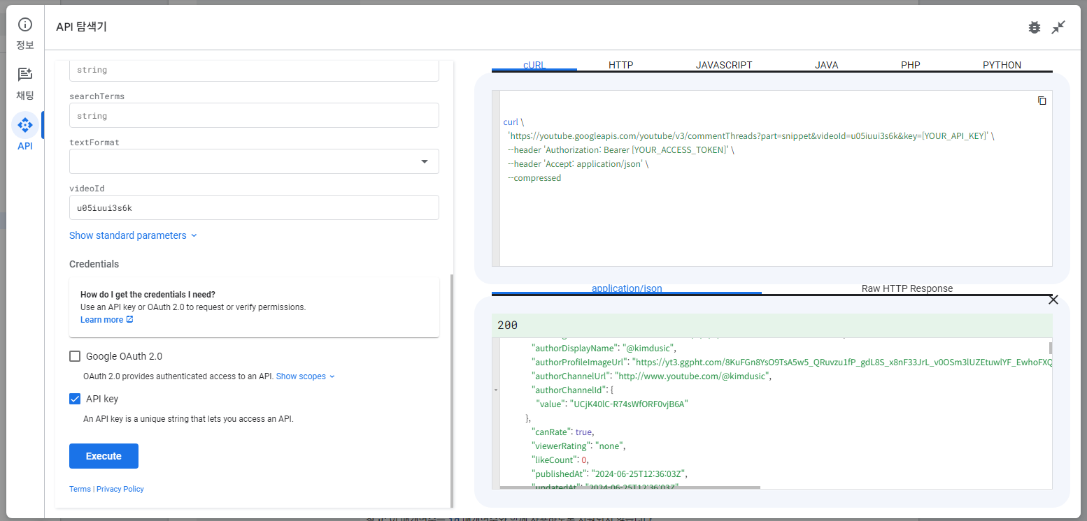Switch to the cURL tab
This screenshot has width=1087, height=521.
tap(534, 65)
